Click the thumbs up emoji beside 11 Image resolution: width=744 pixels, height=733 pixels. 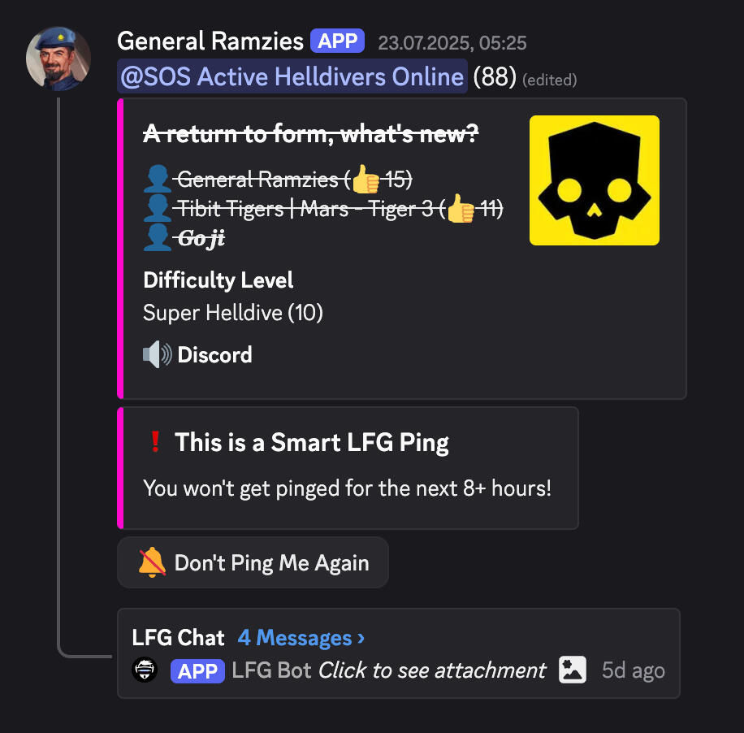(x=461, y=208)
